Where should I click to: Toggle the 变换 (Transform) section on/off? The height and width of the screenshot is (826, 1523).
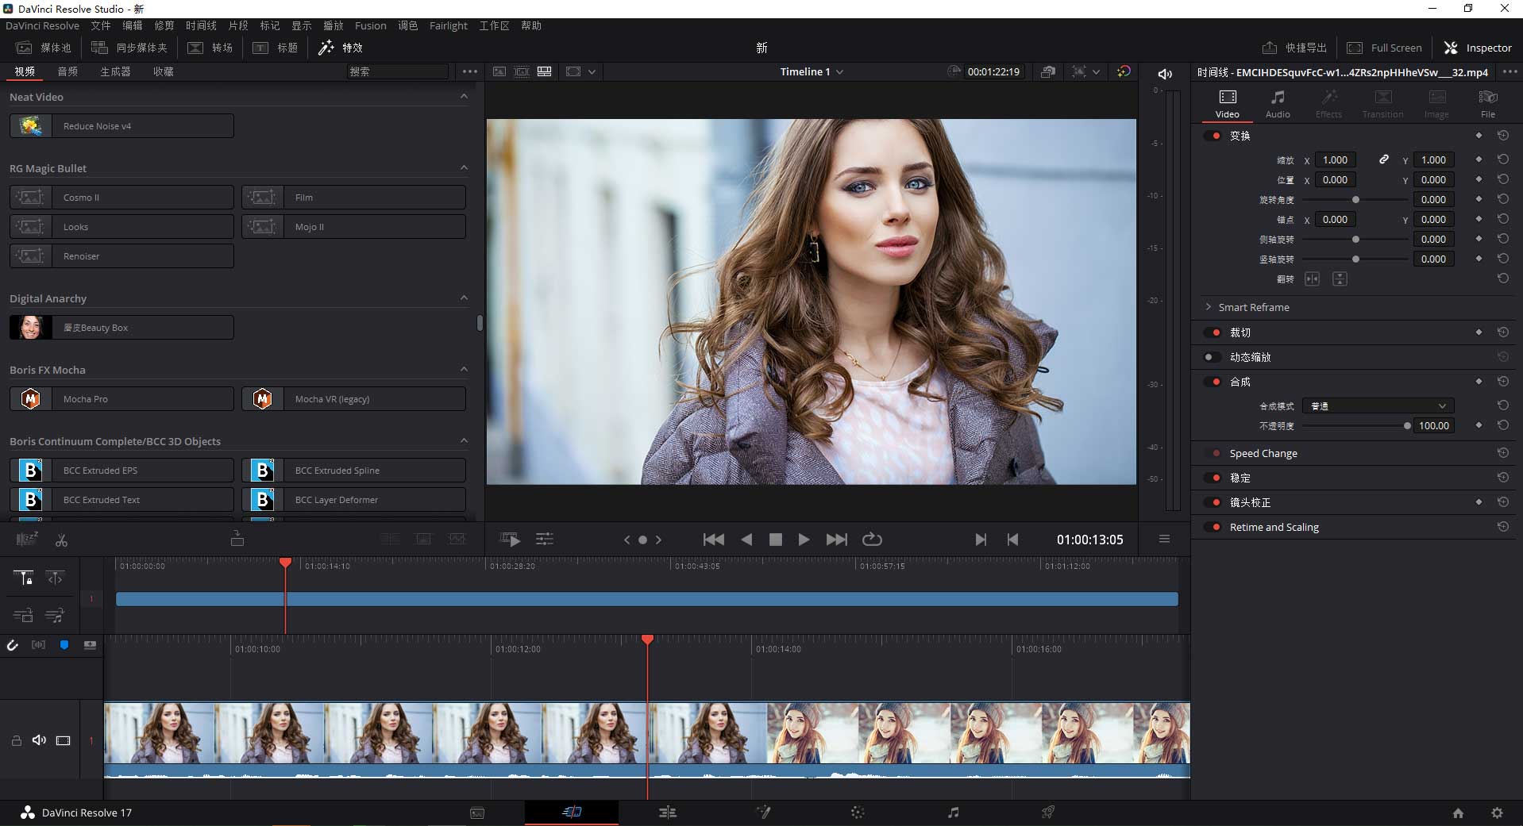1213,136
